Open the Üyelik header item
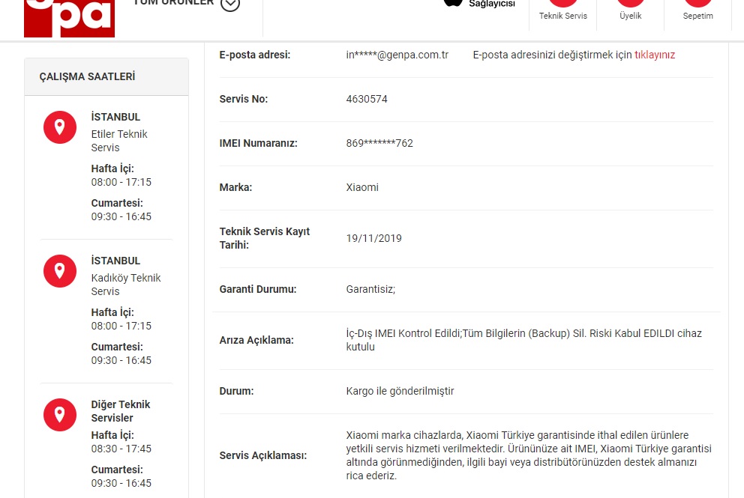744x498 pixels. [630, 10]
